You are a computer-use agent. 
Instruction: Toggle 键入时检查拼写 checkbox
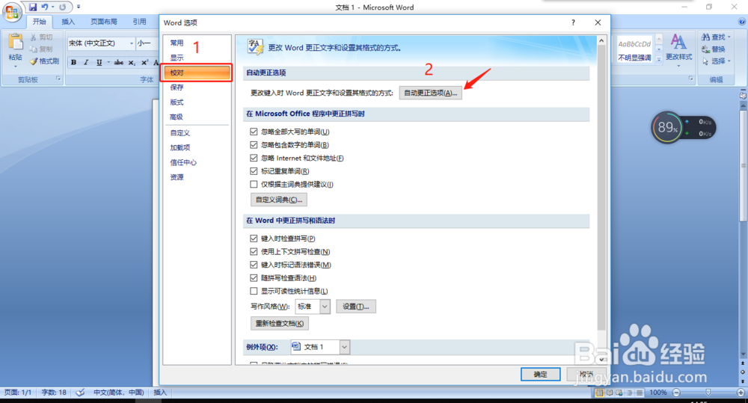pyautogui.click(x=254, y=239)
